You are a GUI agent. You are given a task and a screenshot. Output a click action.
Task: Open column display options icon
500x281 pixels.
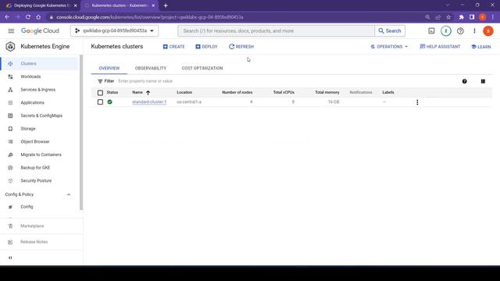coord(483,81)
